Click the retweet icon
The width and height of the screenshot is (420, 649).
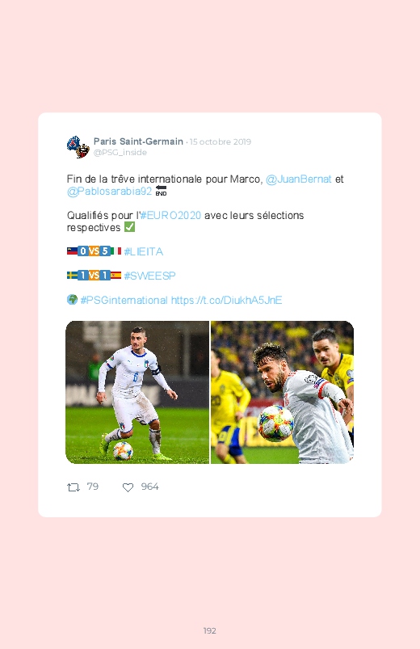73,487
